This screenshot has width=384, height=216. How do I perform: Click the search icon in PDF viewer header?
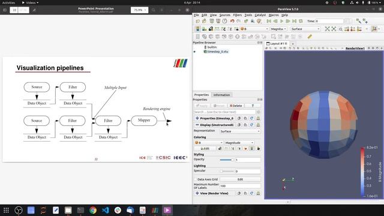pyautogui.click(x=154, y=10)
